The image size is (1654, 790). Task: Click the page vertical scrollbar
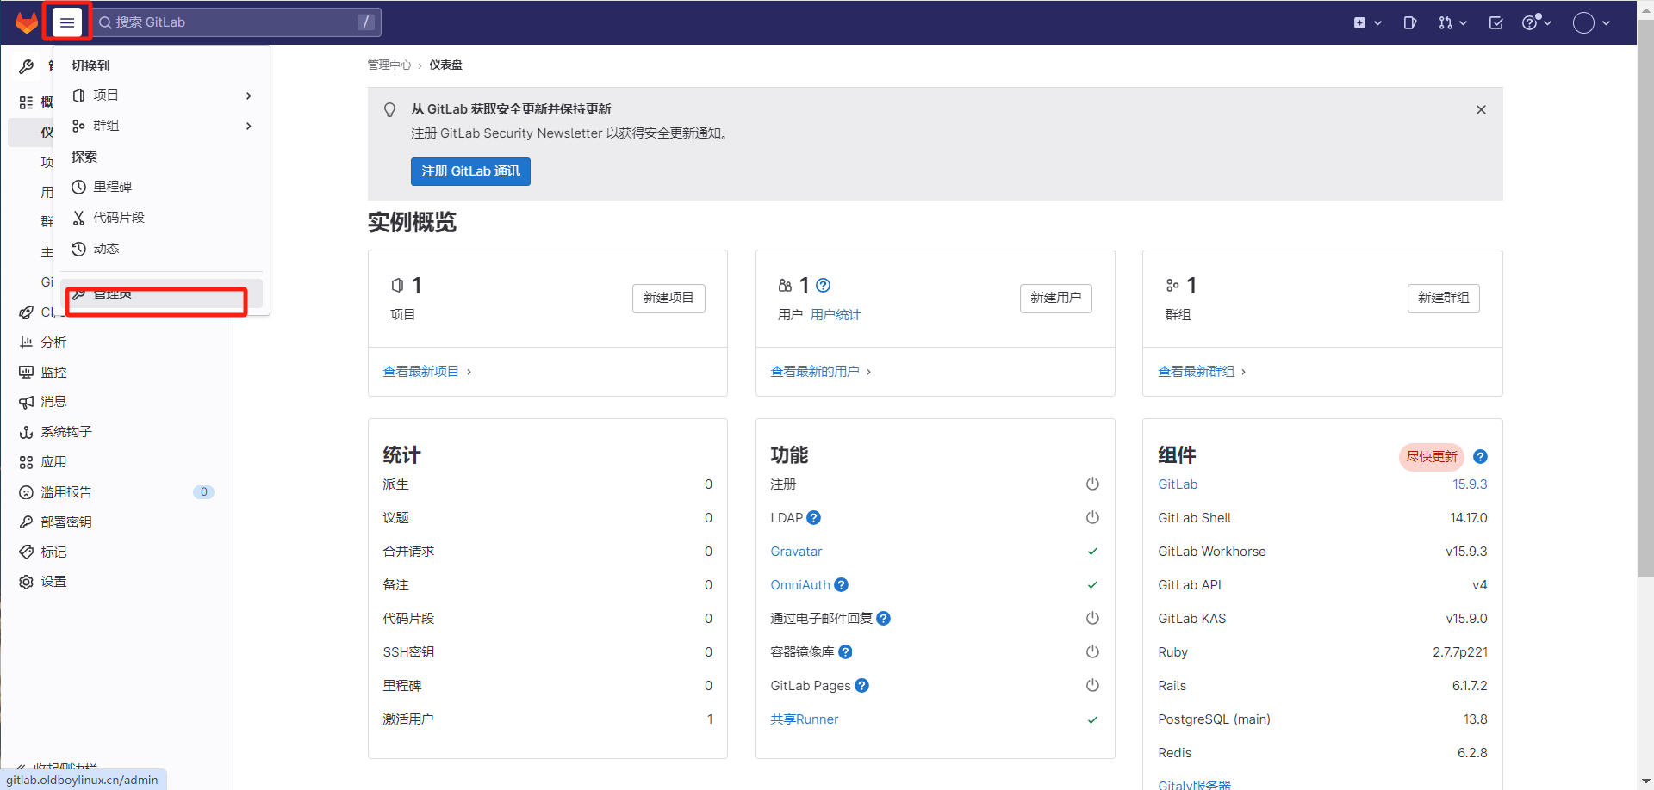1645,298
